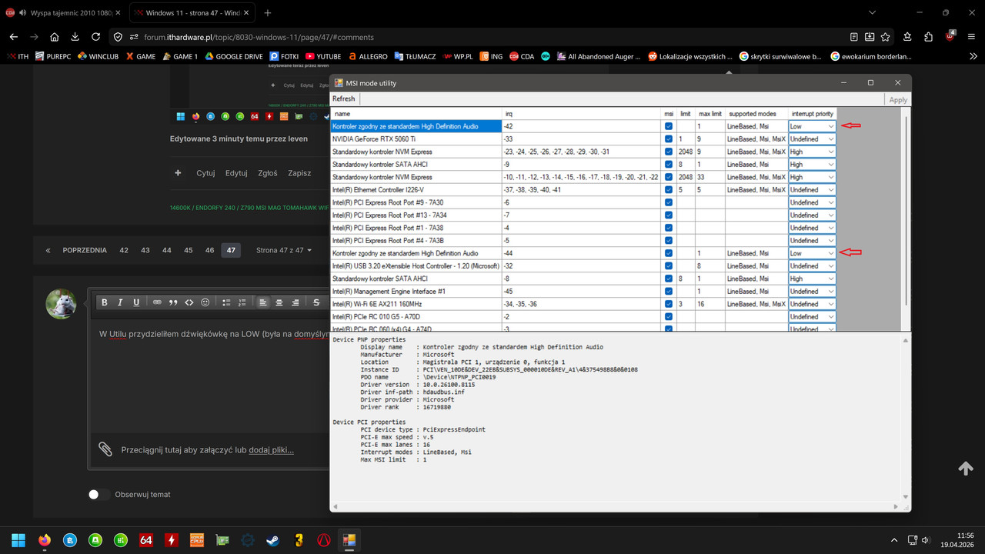Go back in Firefox

13,36
